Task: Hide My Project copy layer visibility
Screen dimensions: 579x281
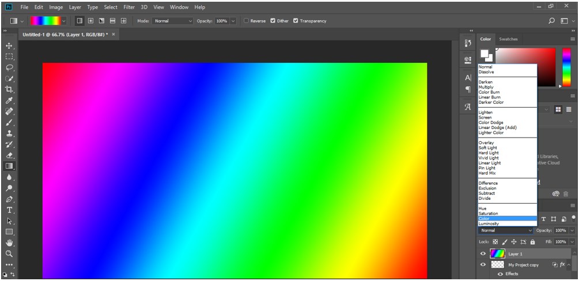Action: (x=483, y=265)
